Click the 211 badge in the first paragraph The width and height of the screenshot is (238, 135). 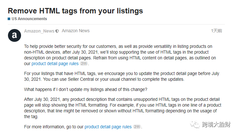[83, 64]
